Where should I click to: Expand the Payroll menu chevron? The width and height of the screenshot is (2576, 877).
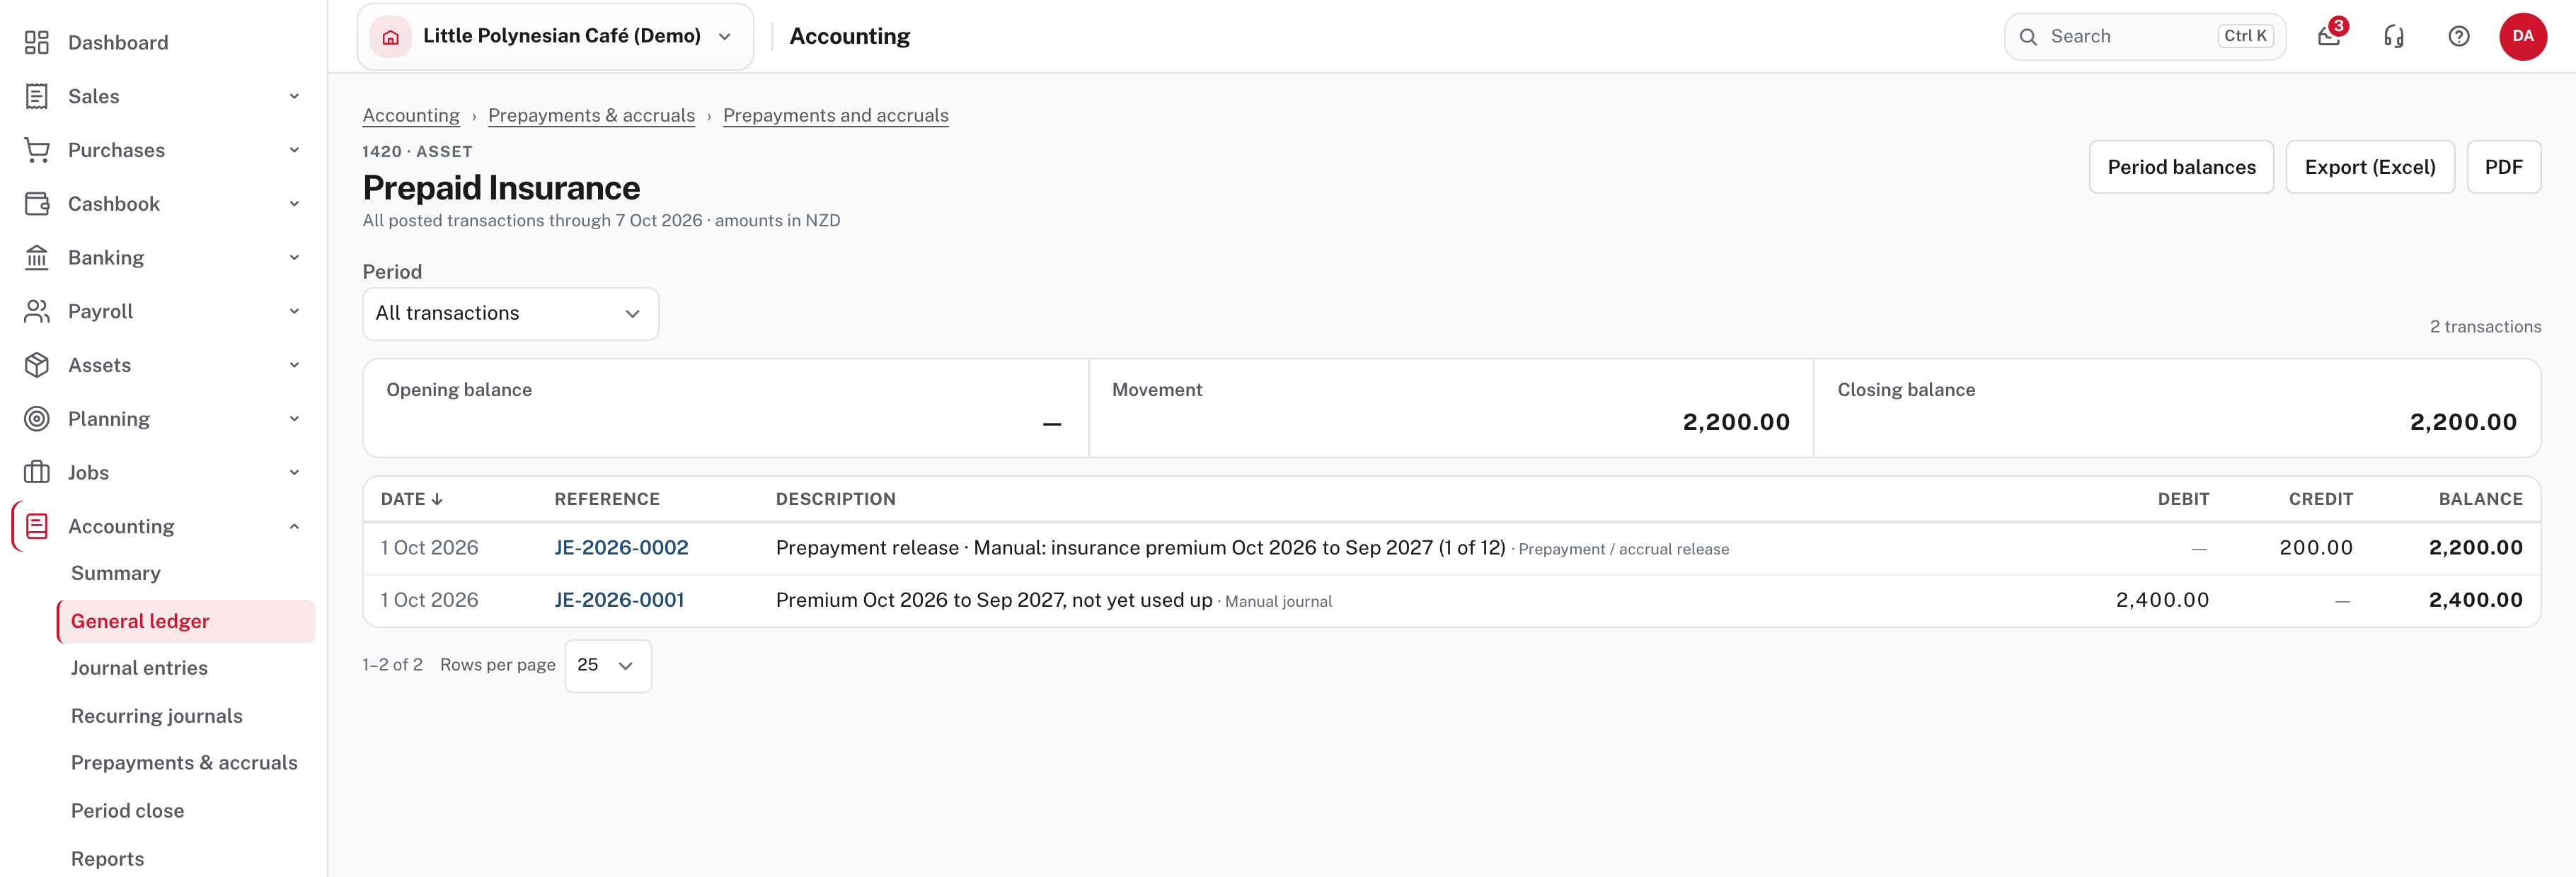click(294, 312)
